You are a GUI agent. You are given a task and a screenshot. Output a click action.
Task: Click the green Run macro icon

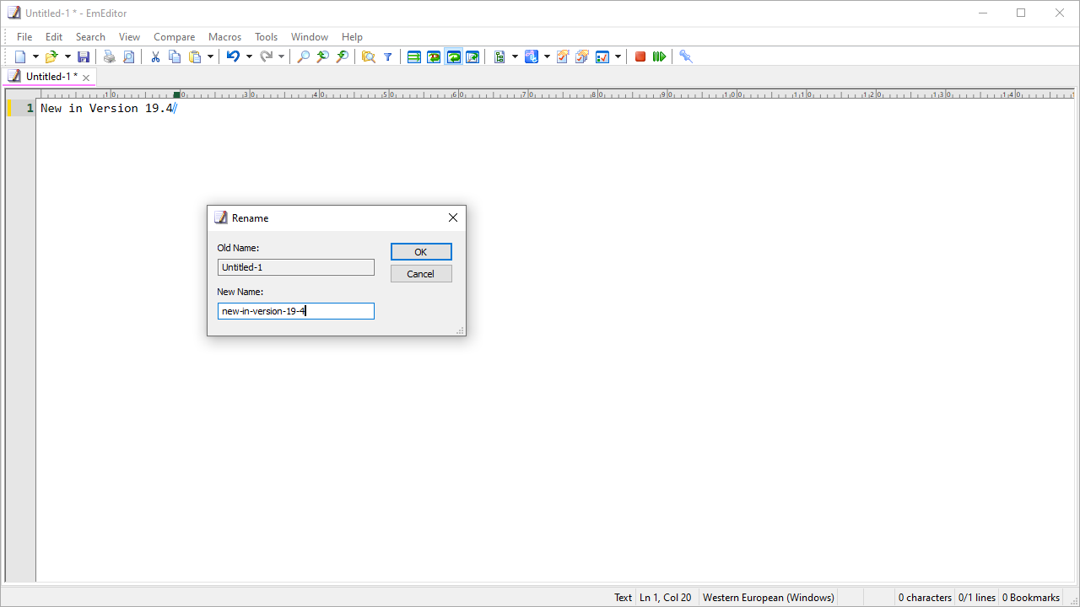[660, 56]
